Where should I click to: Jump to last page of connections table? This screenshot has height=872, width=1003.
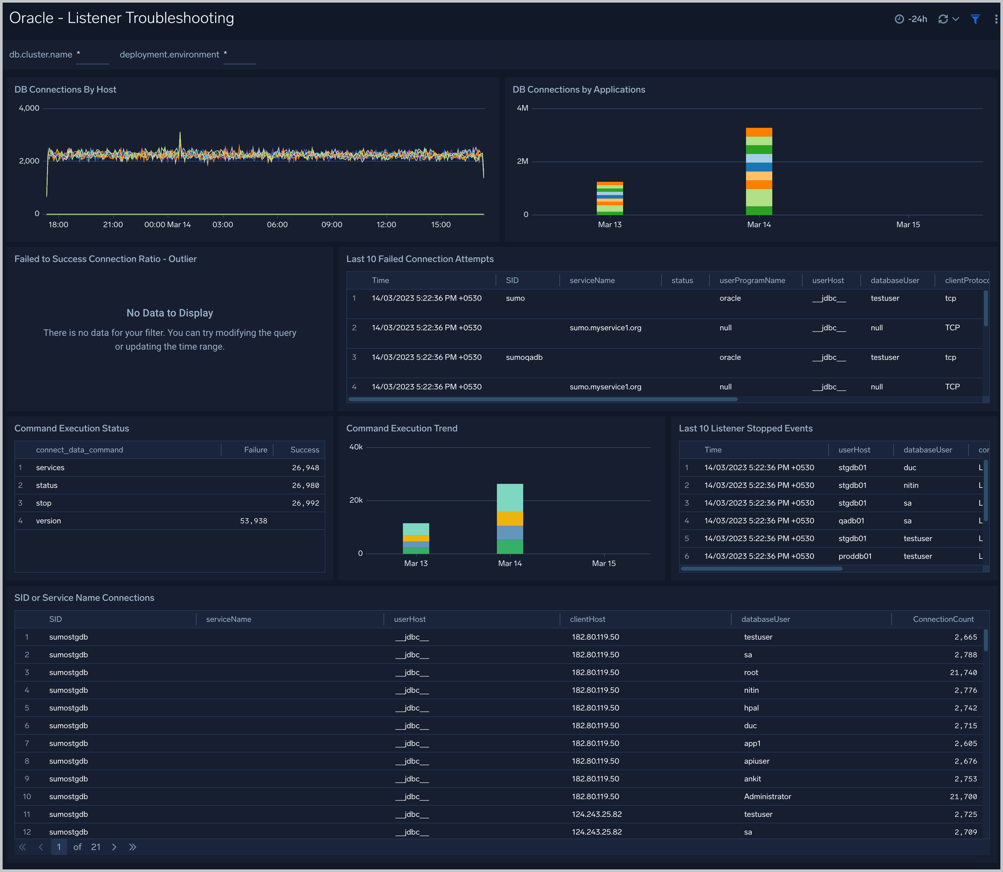point(132,847)
